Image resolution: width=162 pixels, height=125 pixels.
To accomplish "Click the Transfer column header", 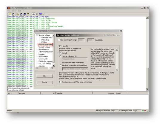I will [x=74, y=93].
